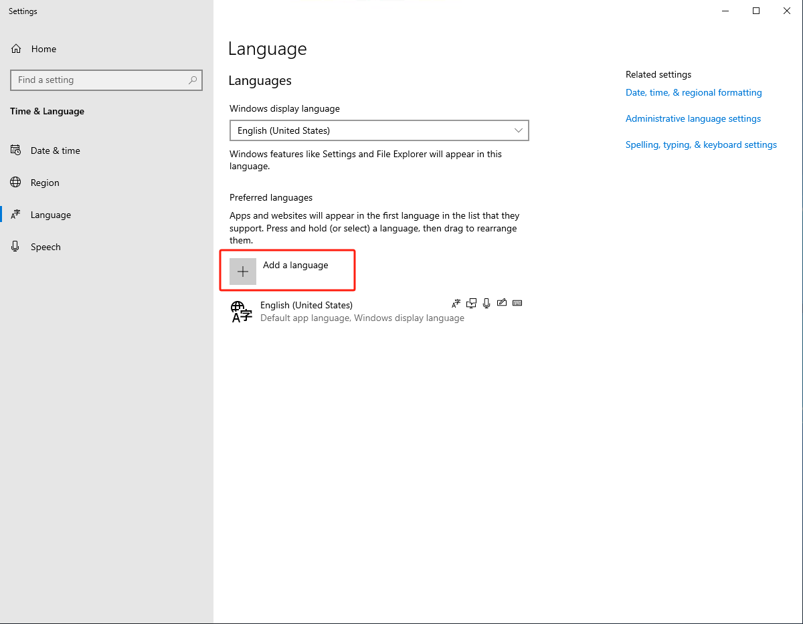
Task: Click the speech recognition microphone icon
Action: [487, 303]
